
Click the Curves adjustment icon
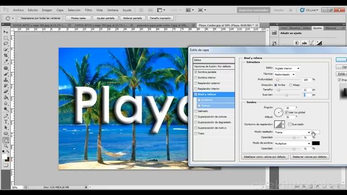pos(312,43)
